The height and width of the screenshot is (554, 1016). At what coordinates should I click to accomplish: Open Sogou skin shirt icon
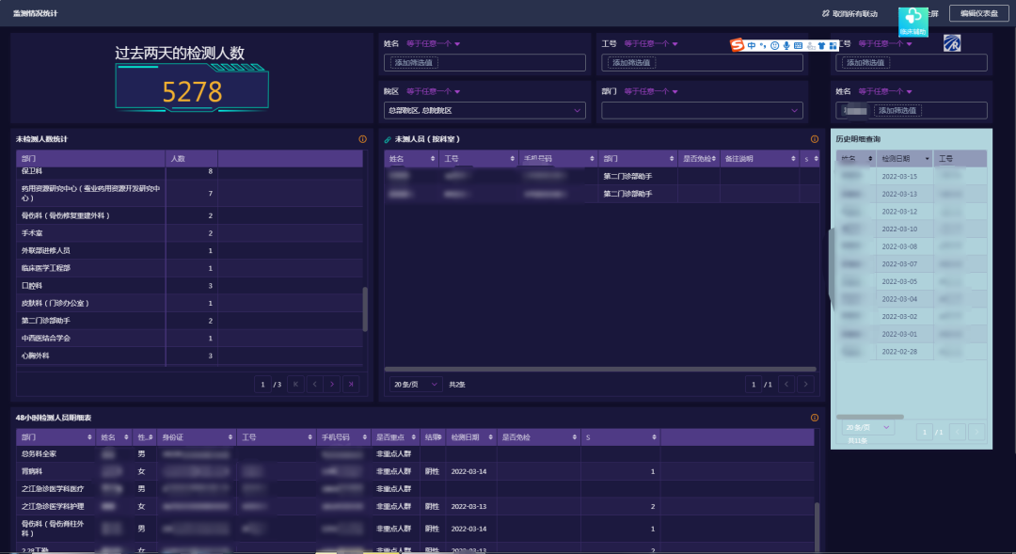(821, 45)
